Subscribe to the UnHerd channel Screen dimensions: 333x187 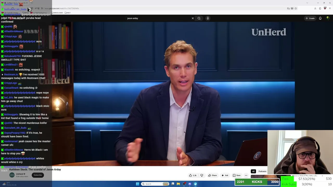click(x=38, y=175)
